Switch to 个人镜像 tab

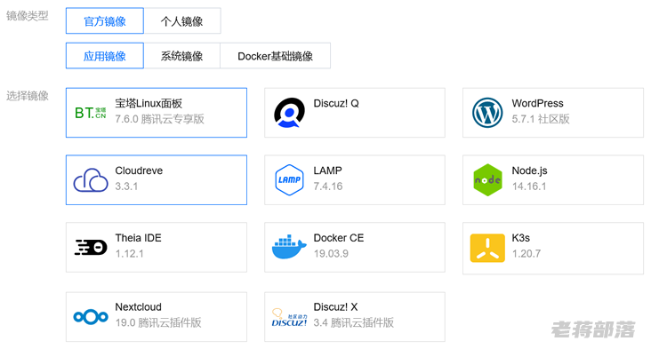[x=181, y=20]
